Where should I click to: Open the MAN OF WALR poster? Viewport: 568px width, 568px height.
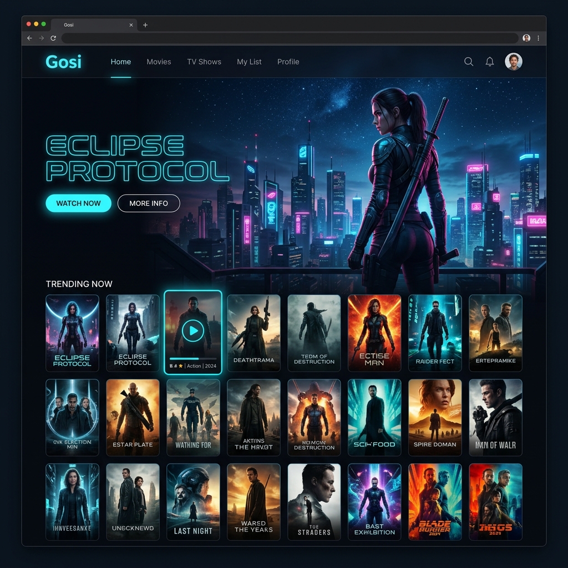point(495,418)
